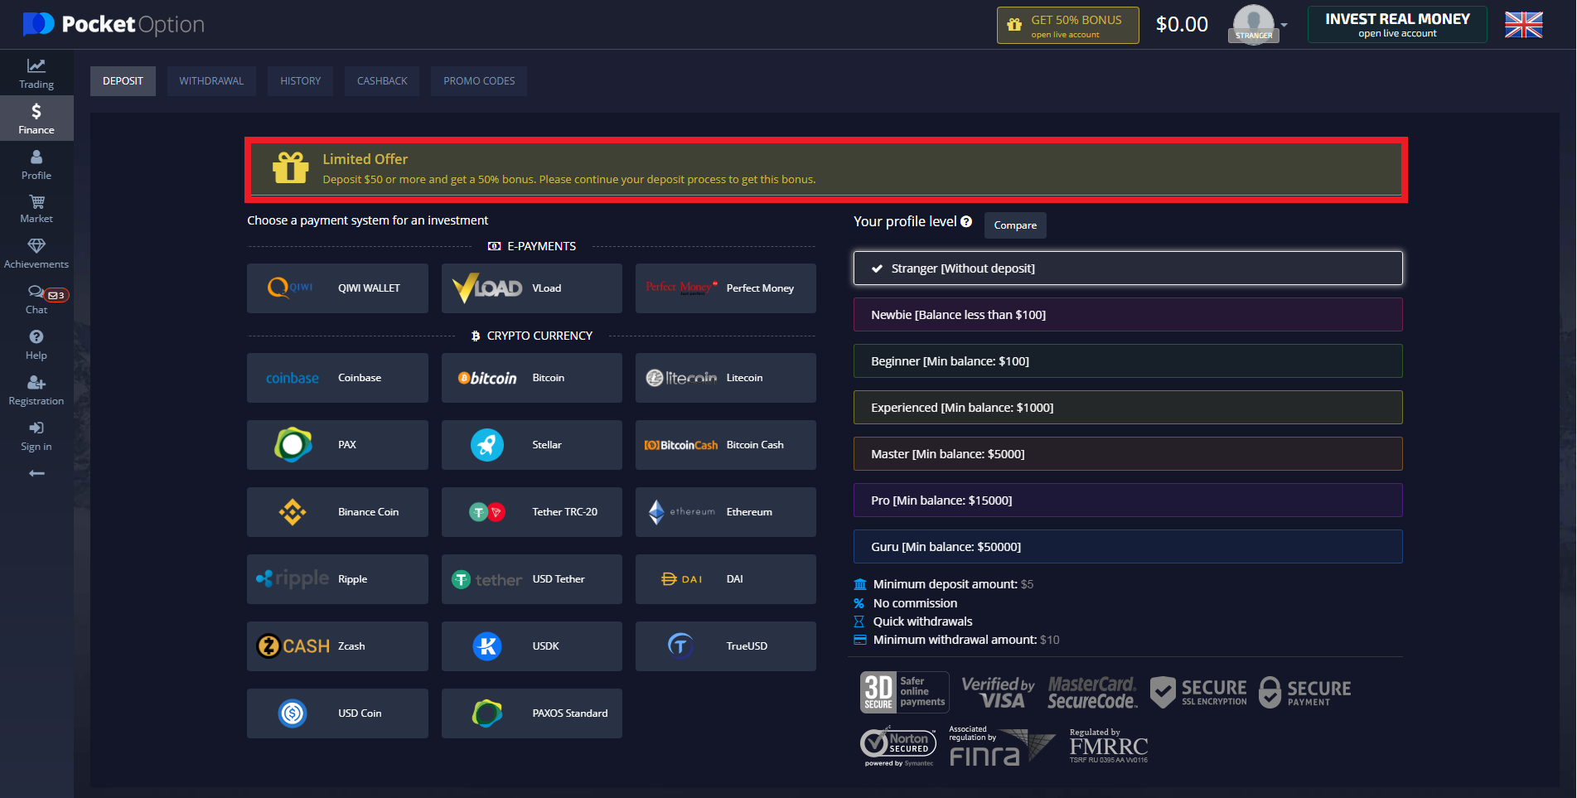
Task: Click the Compare profile levels button
Action: click(1015, 225)
